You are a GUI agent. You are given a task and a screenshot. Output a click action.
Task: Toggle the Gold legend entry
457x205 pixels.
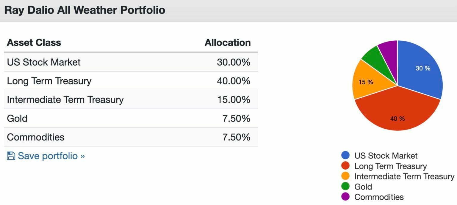[x=364, y=187]
